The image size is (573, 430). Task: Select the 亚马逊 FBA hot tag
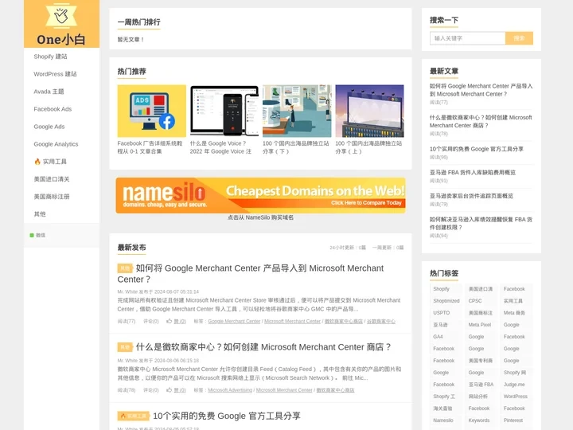click(481, 385)
